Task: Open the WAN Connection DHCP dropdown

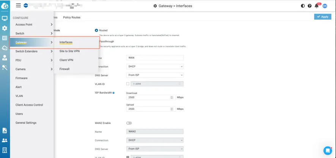Action: tap(155, 67)
